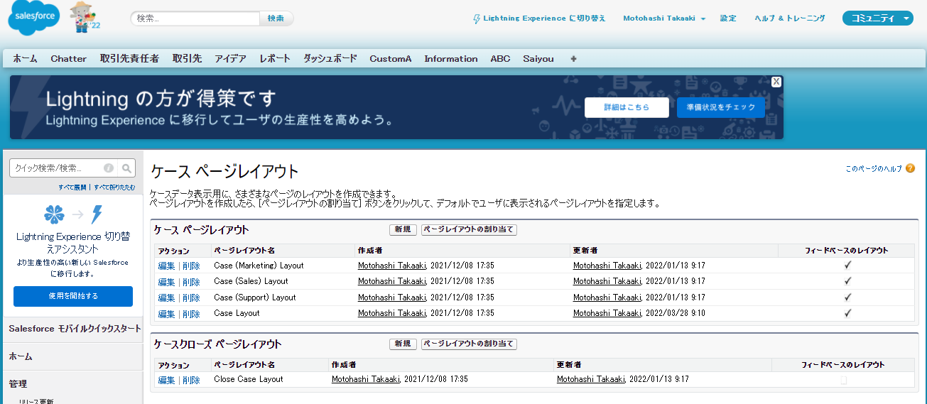Open the レポート tab

[x=275, y=59]
